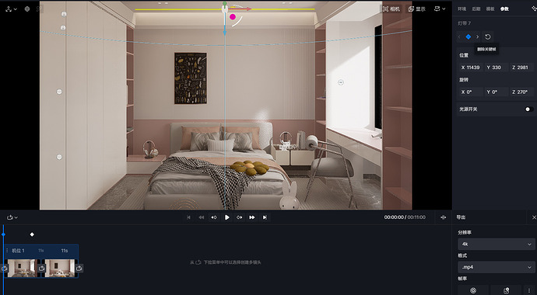Image resolution: width=537 pixels, height=295 pixels.
Task: Select the yellow light strip on the ceiling
Action: coord(225,9)
